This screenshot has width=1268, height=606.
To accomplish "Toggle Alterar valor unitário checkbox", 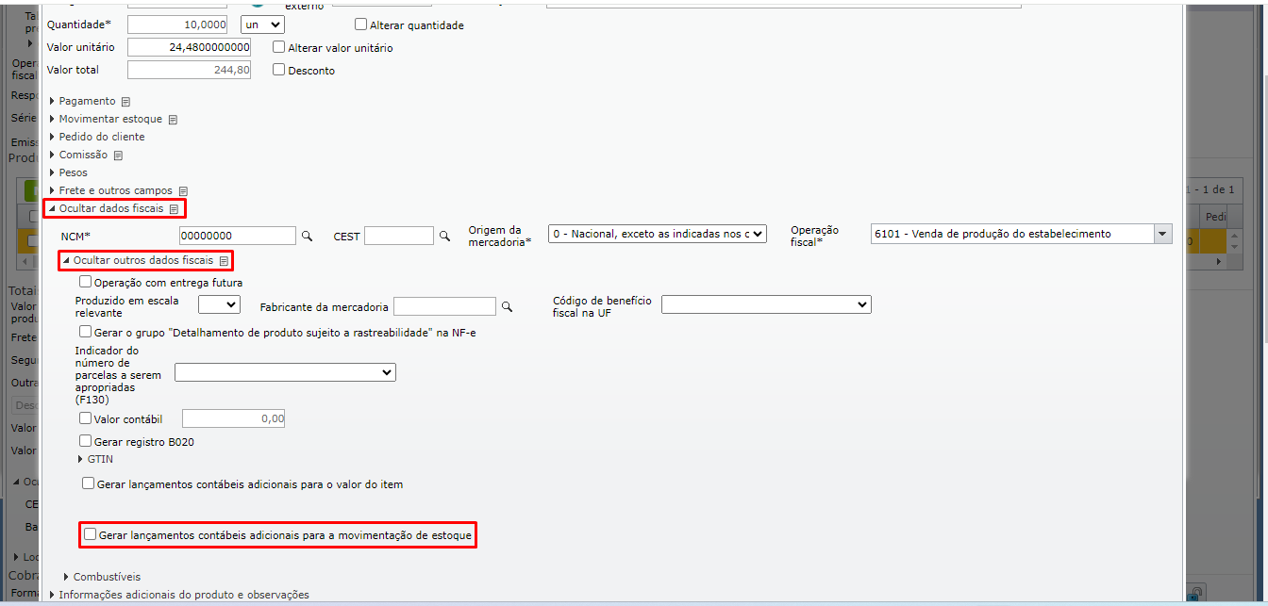I will (278, 47).
